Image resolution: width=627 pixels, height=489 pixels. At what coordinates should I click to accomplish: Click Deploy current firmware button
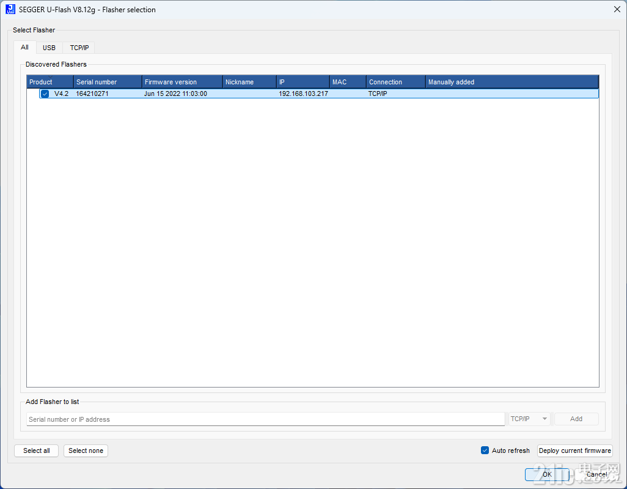574,450
